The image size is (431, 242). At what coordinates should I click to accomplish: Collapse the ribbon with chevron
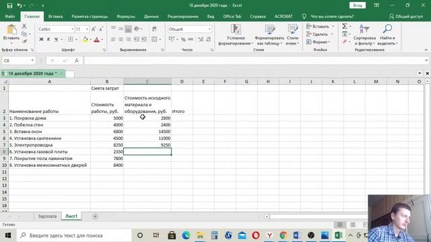click(426, 50)
